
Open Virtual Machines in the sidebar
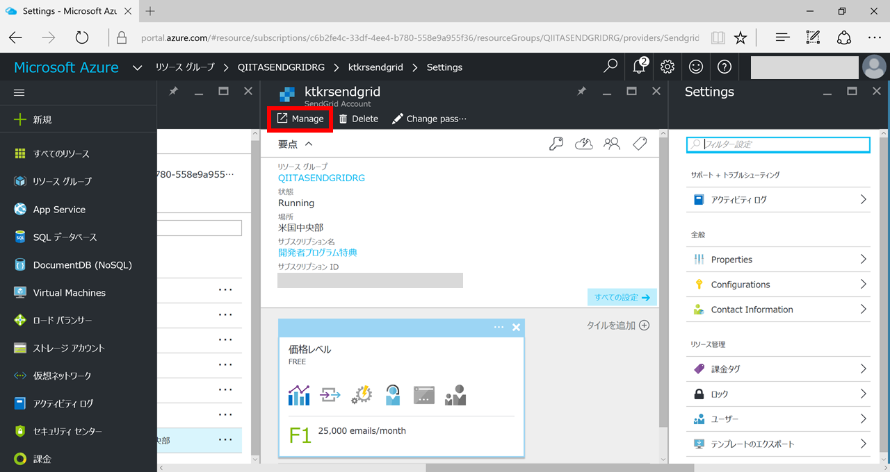(x=79, y=292)
